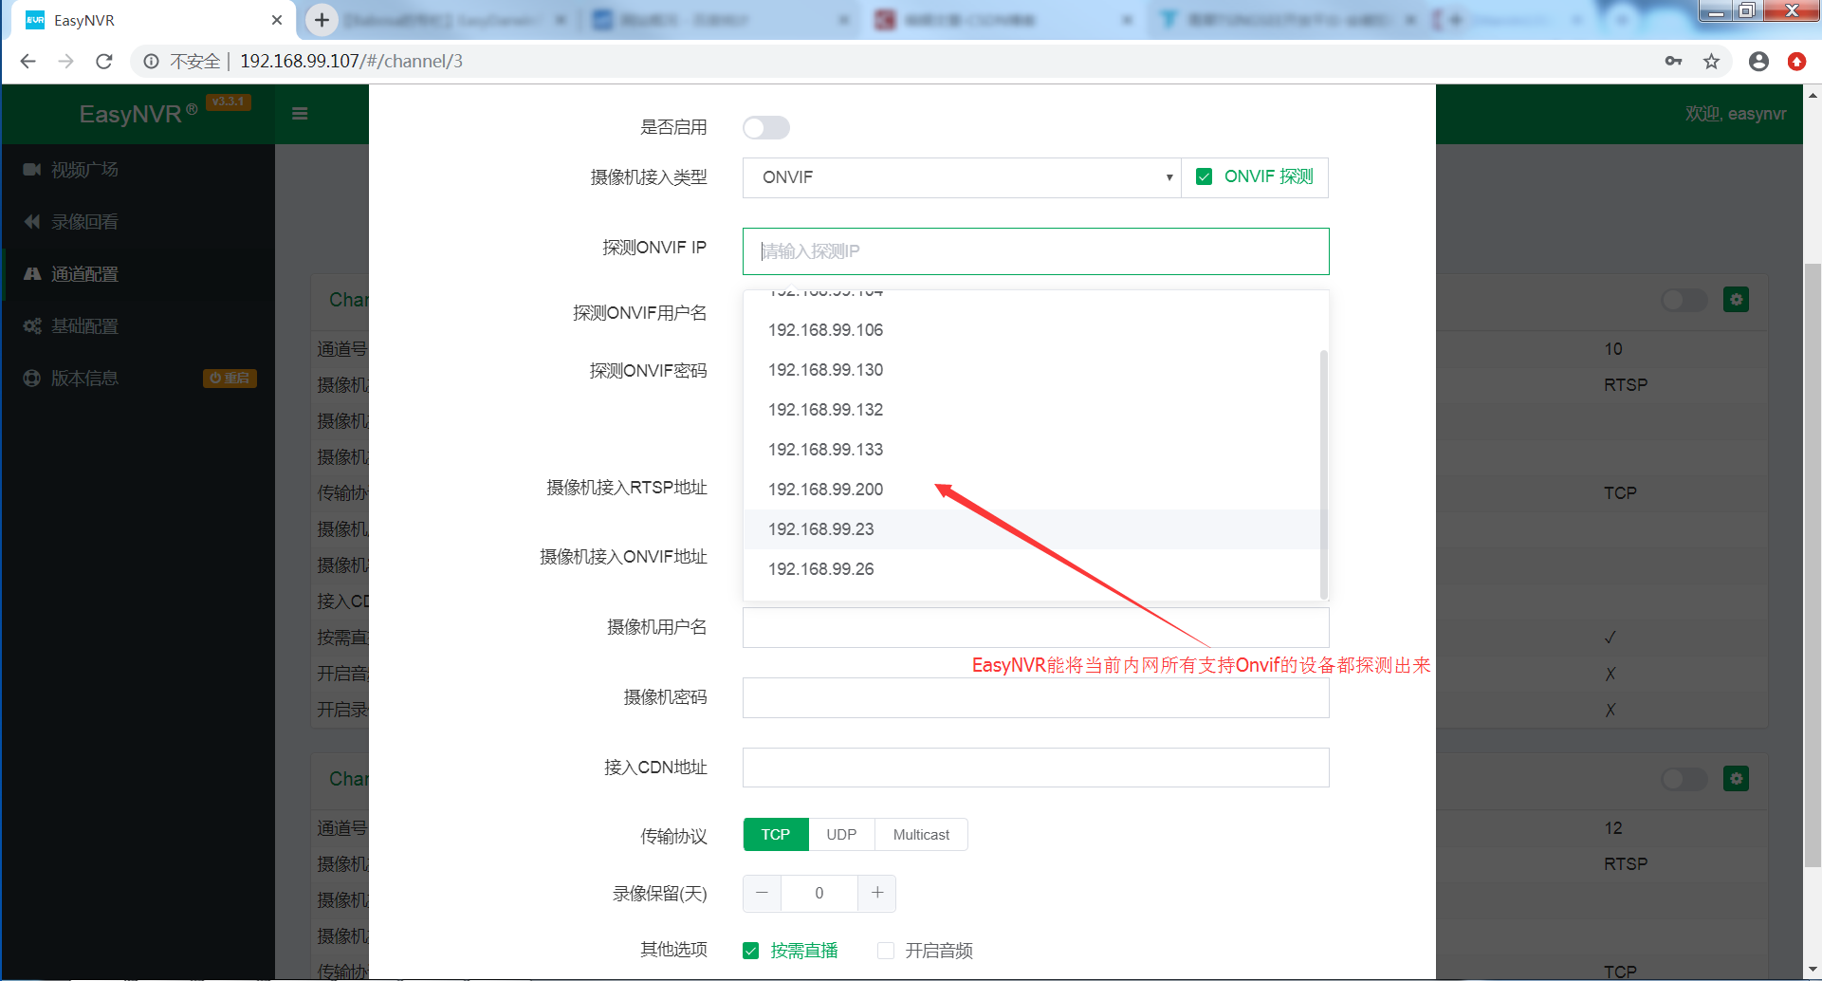
Task: Select 192.168.99.26 from the IP list
Action: (1032, 569)
